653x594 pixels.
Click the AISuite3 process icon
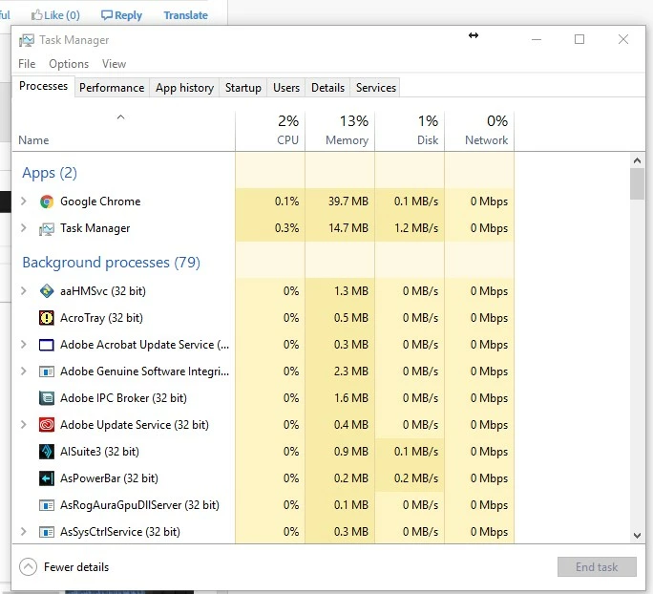47,452
